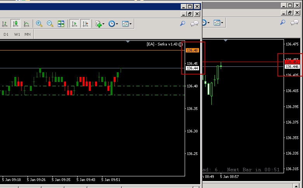Open the chat bubbles icon in right window
303x188 pixels.
click(x=294, y=23)
